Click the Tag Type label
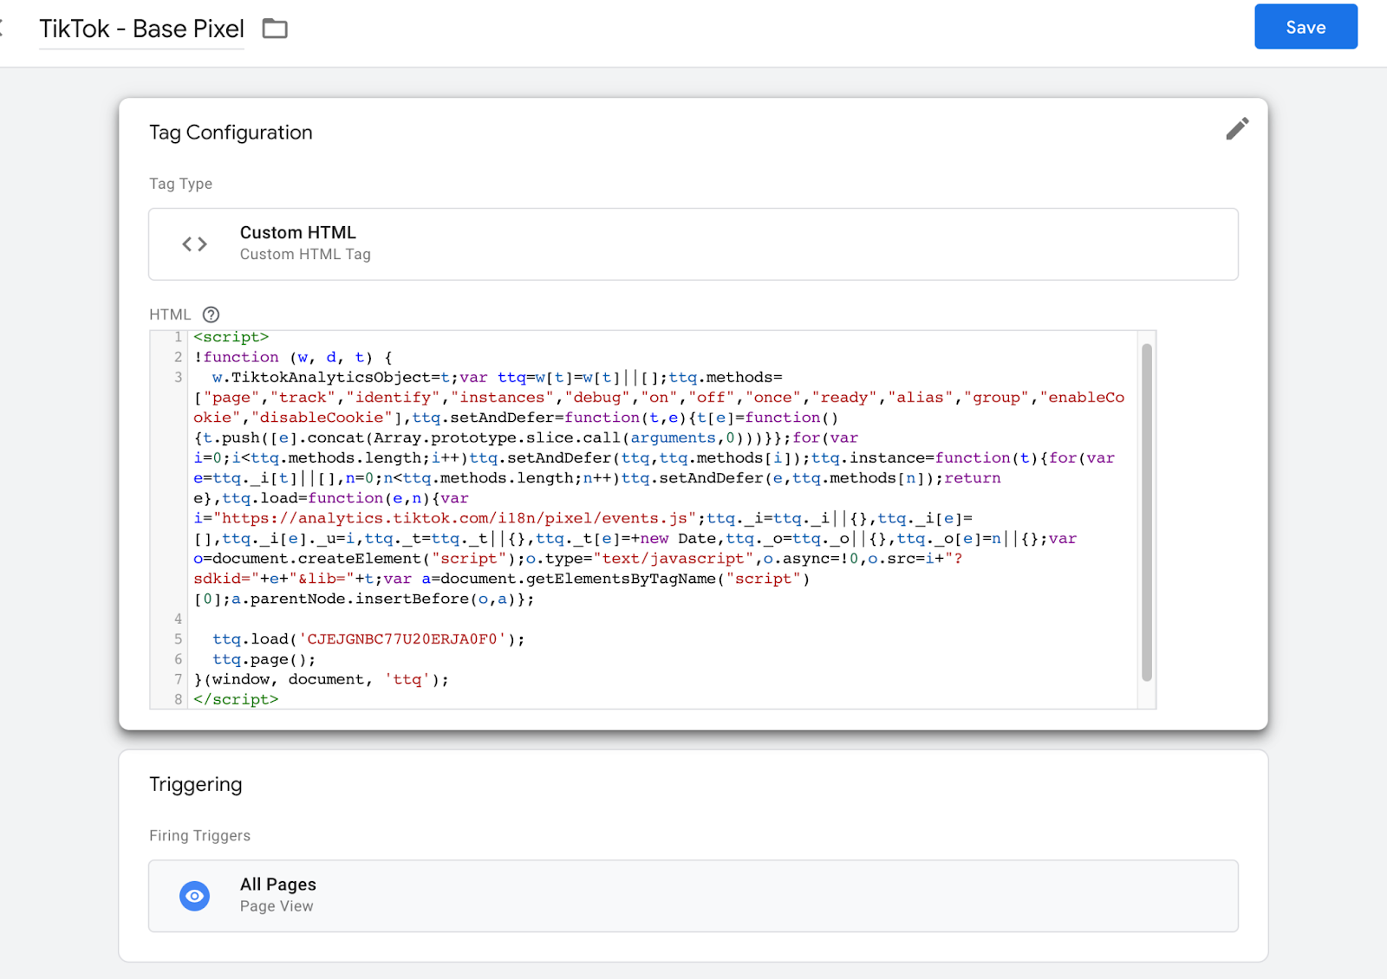1387x979 pixels. [180, 184]
